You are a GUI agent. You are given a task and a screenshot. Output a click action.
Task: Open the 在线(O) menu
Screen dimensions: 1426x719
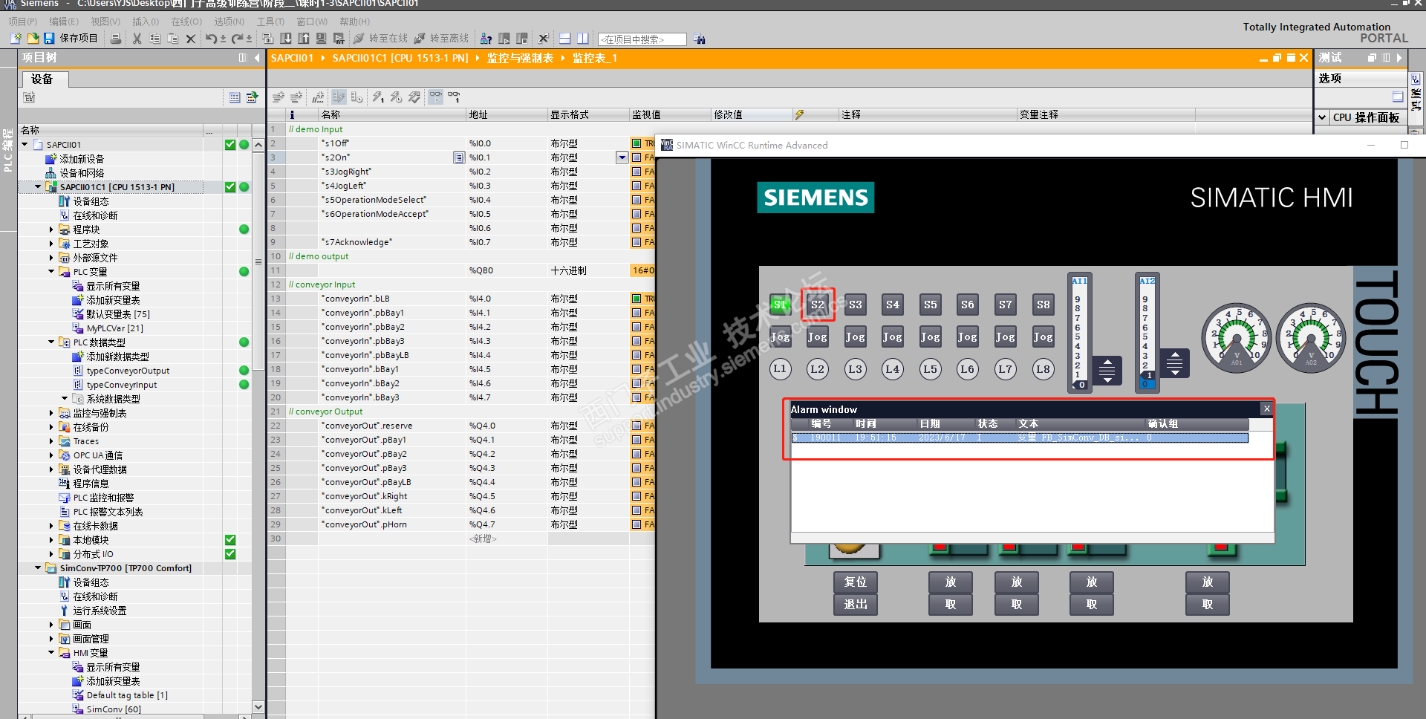click(186, 22)
